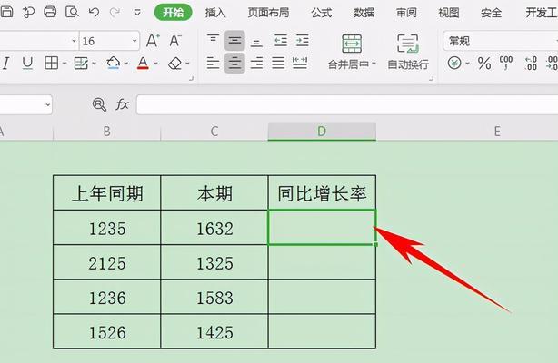Toggle horizontal center alignment
Image resolution: width=558 pixels, height=363 pixels.
(x=234, y=63)
